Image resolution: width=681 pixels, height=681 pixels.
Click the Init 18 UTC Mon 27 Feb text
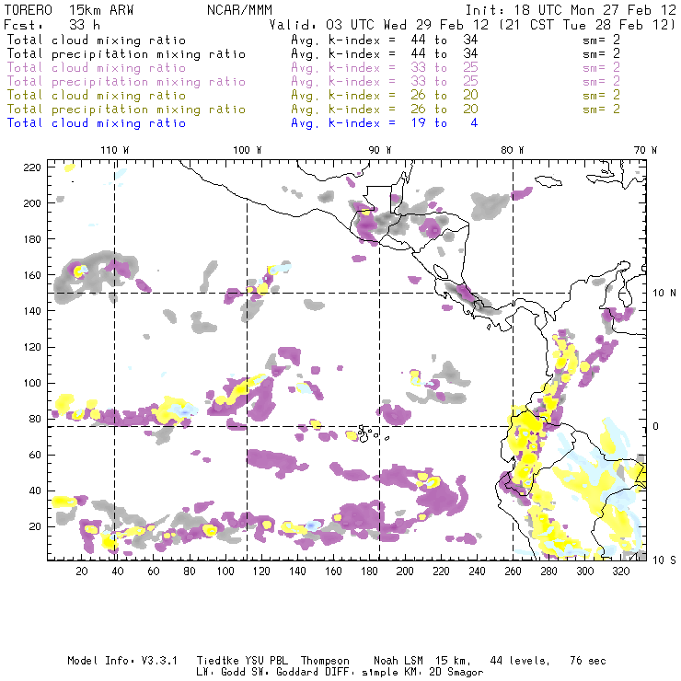pyautogui.click(x=571, y=10)
